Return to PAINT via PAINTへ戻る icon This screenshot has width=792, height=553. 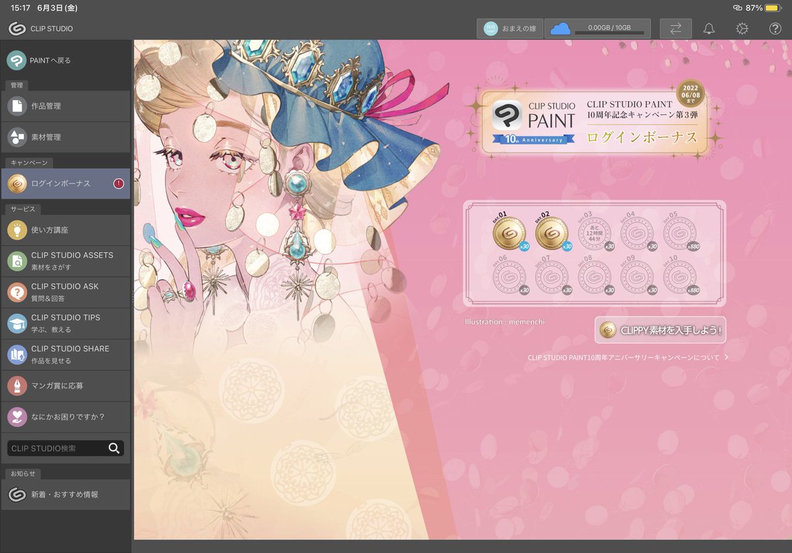pos(16,60)
